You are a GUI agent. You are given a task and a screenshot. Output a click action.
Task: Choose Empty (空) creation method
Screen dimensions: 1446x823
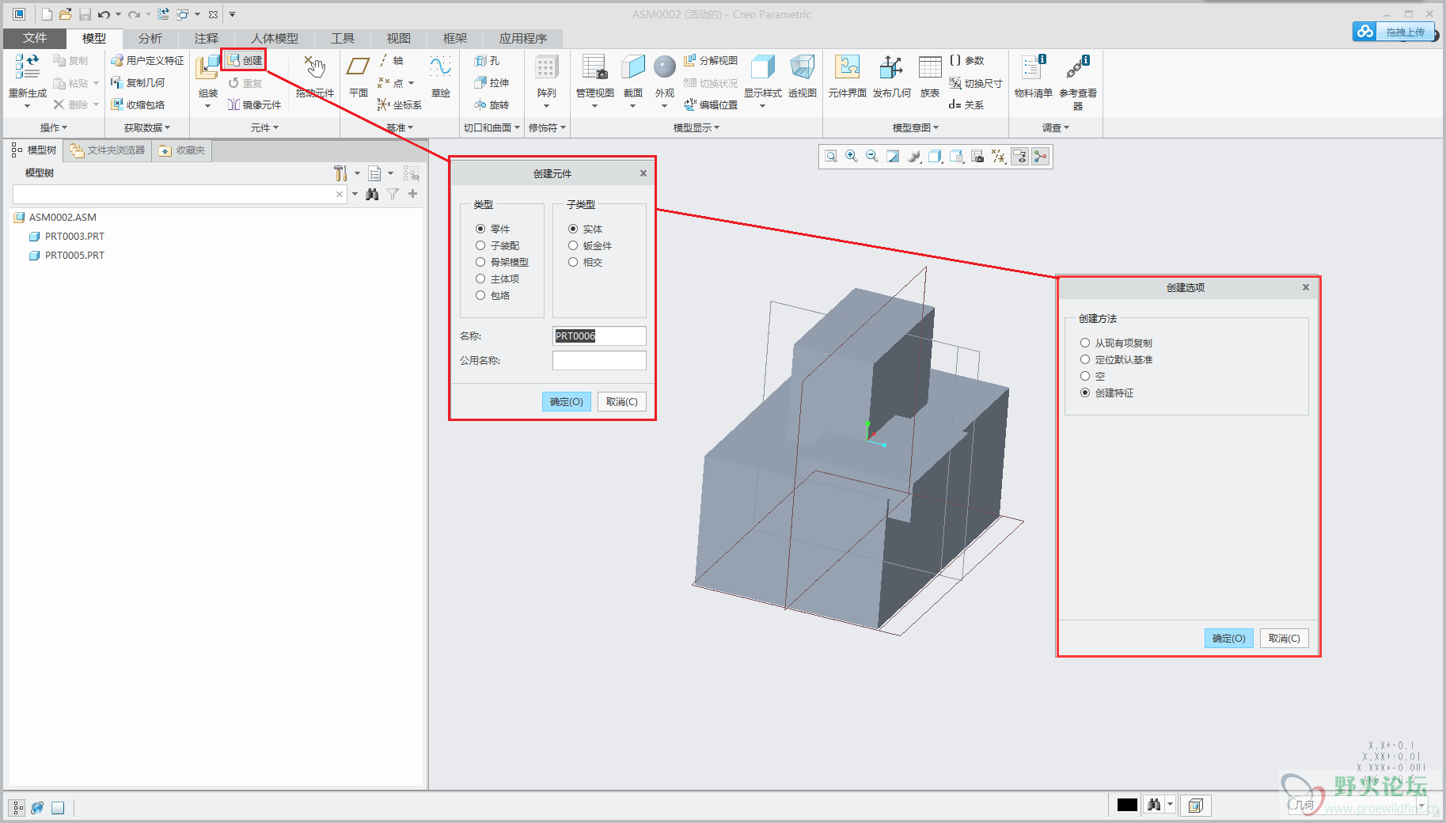click(x=1085, y=376)
